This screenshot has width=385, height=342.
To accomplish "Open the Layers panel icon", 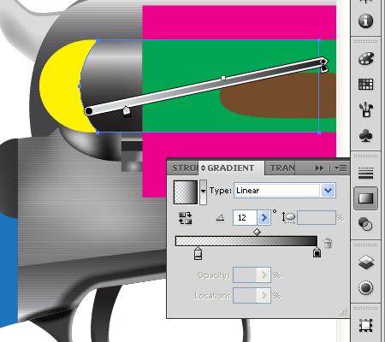I will pos(365,262).
